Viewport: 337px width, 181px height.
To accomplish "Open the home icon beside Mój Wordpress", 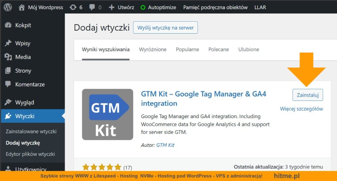I will pyautogui.click(x=21, y=8).
